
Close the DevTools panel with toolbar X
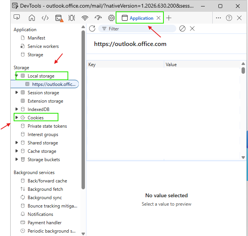click(239, 18)
